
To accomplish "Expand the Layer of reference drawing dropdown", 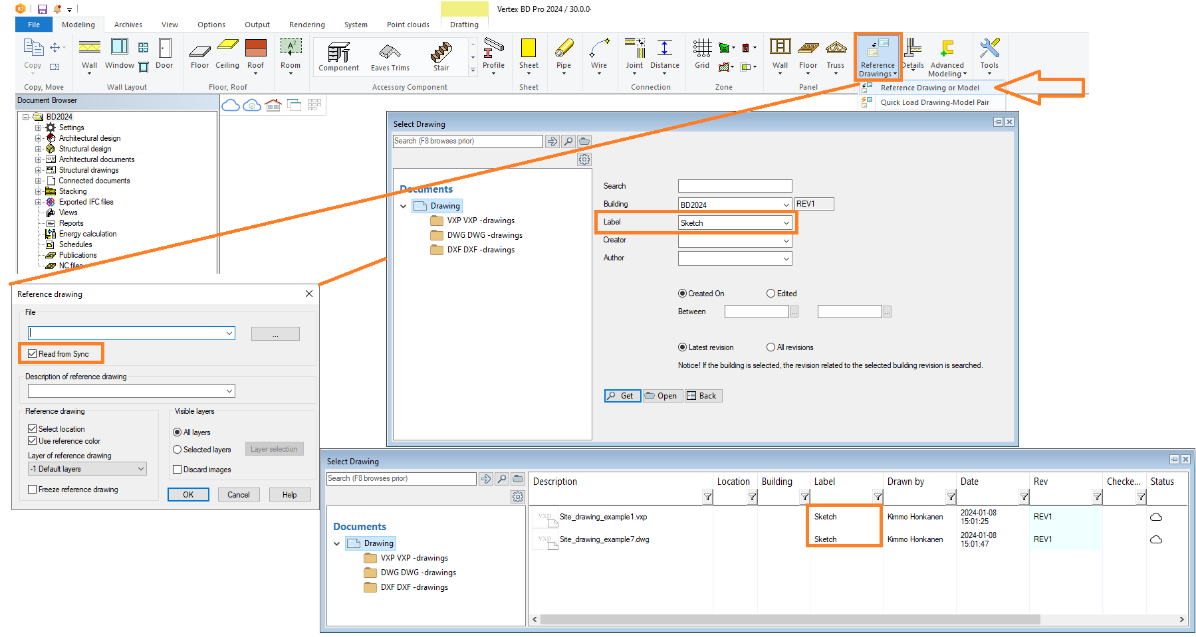I will tap(87, 469).
